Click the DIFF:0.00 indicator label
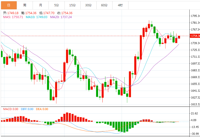This screenshot has width=200, height=137. pyautogui.click(x=27, y=109)
